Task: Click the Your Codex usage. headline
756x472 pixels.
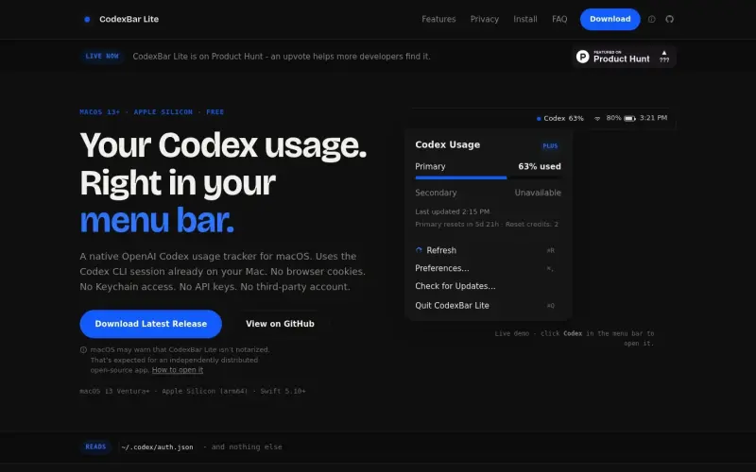Action: coord(223,144)
